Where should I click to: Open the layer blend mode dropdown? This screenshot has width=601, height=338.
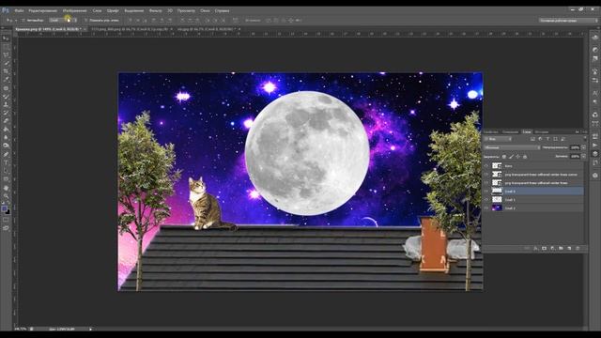(x=512, y=147)
